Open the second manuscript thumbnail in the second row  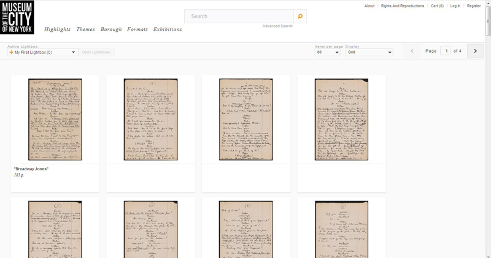click(x=150, y=230)
